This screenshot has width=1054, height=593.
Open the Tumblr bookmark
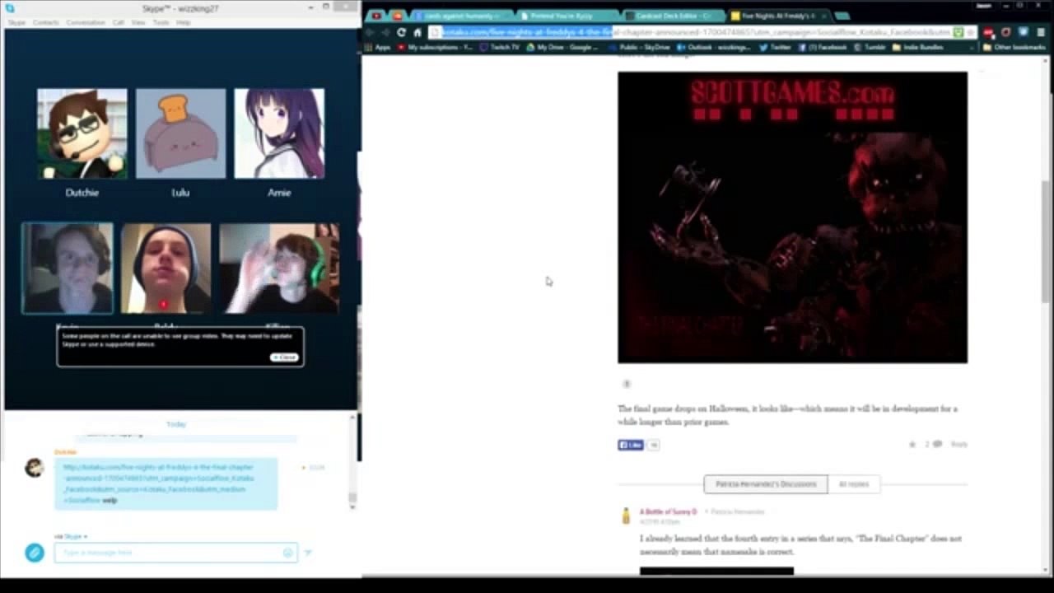pos(869,48)
